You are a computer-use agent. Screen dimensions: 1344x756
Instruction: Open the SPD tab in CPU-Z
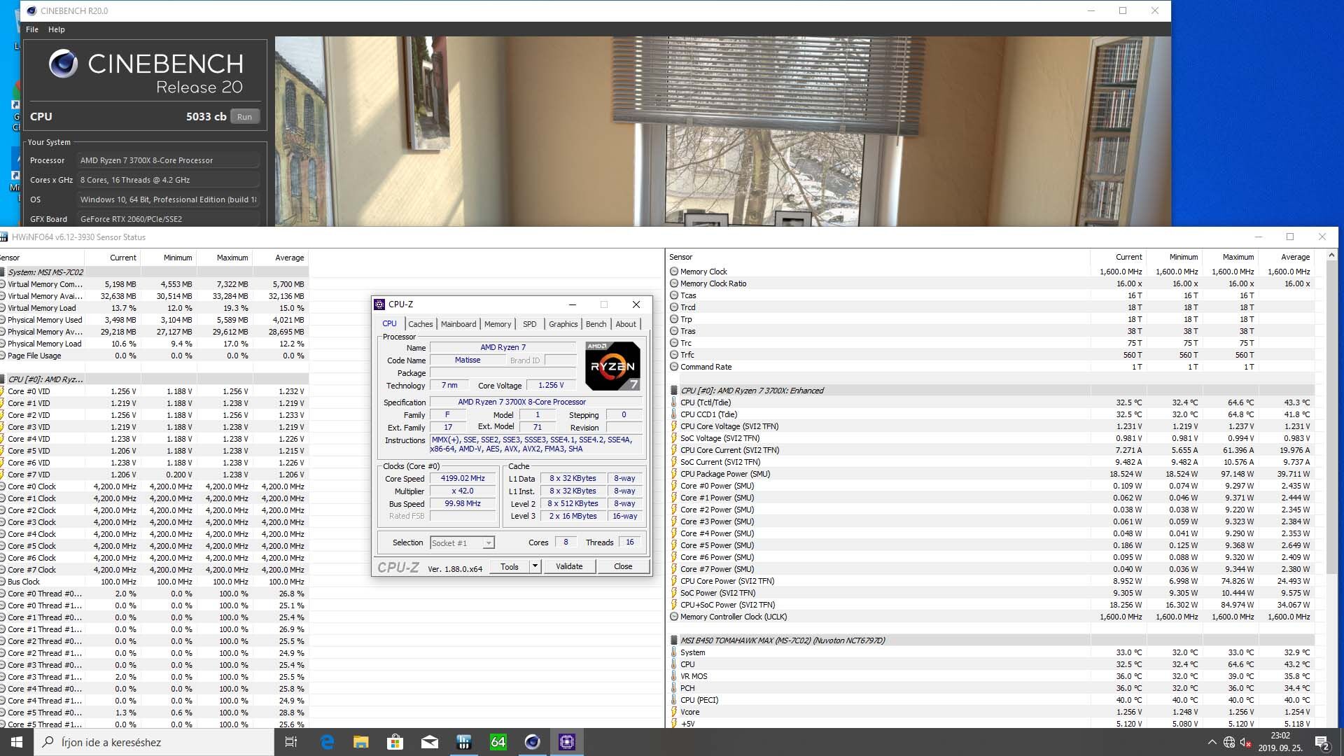[x=530, y=324]
